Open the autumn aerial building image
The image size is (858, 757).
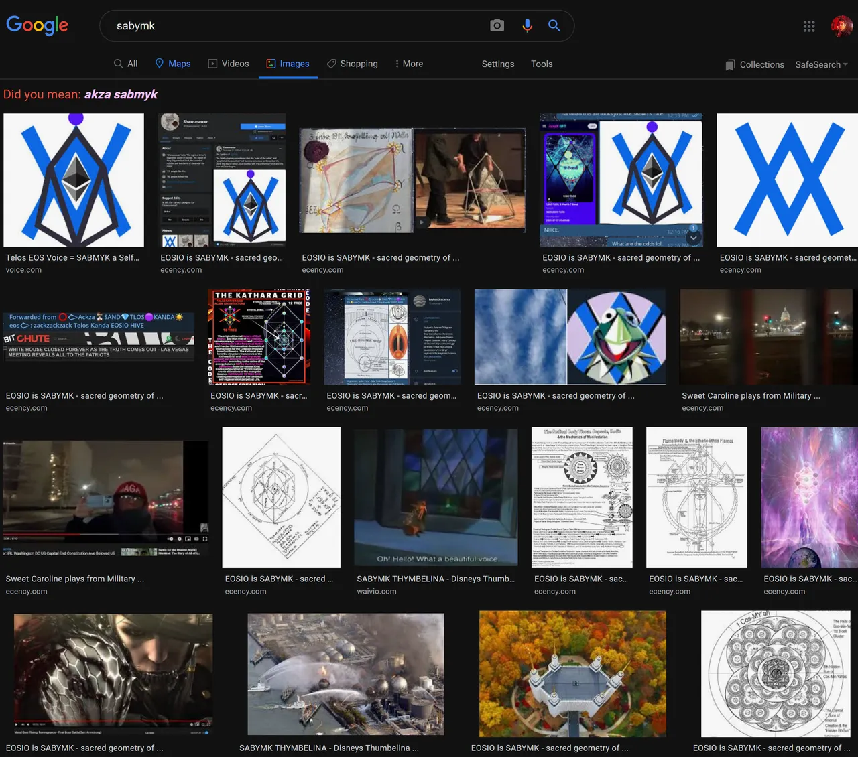[573, 673]
